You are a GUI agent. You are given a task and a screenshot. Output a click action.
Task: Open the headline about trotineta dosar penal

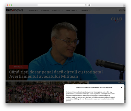[x=56, y=74]
